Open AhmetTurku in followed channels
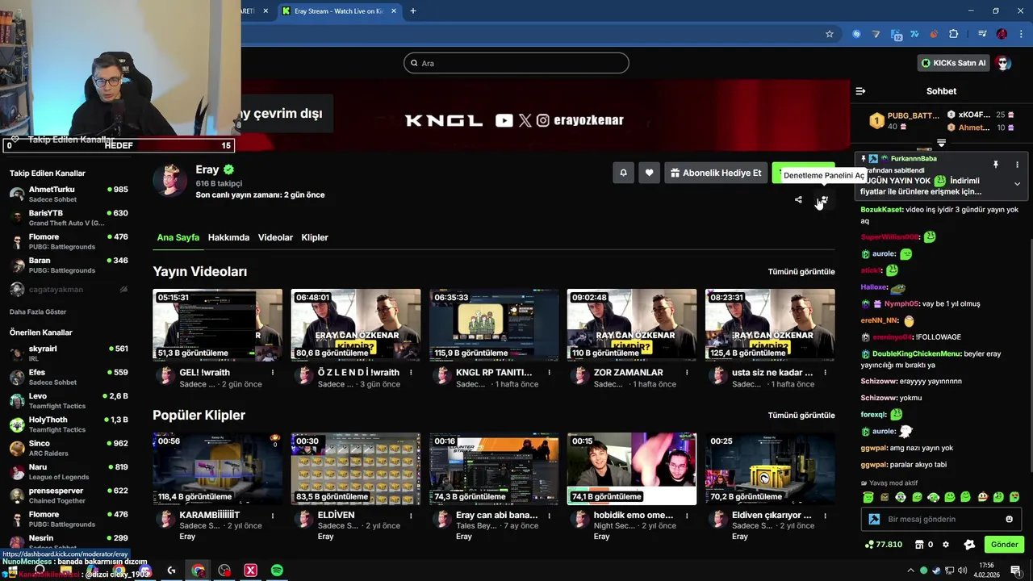Image resolution: width=1033 pixels, height=581 pixels. (x=69, y=194)
